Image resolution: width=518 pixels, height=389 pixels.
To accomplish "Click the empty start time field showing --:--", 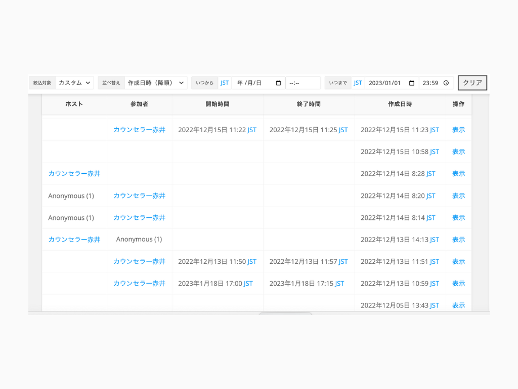I will [303, 83].
